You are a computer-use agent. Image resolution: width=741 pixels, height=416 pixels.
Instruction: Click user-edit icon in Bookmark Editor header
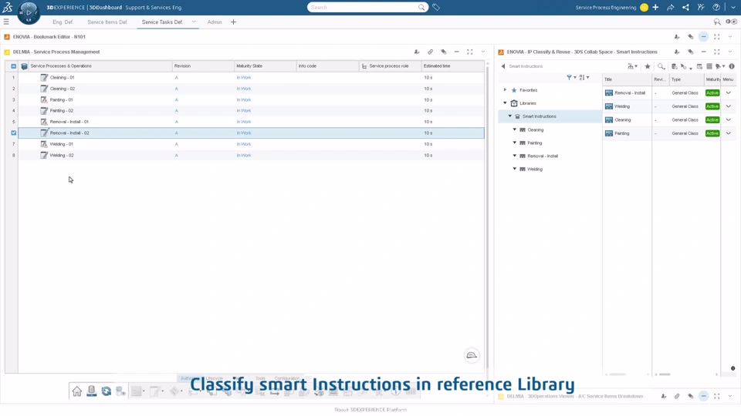[677, 37]
